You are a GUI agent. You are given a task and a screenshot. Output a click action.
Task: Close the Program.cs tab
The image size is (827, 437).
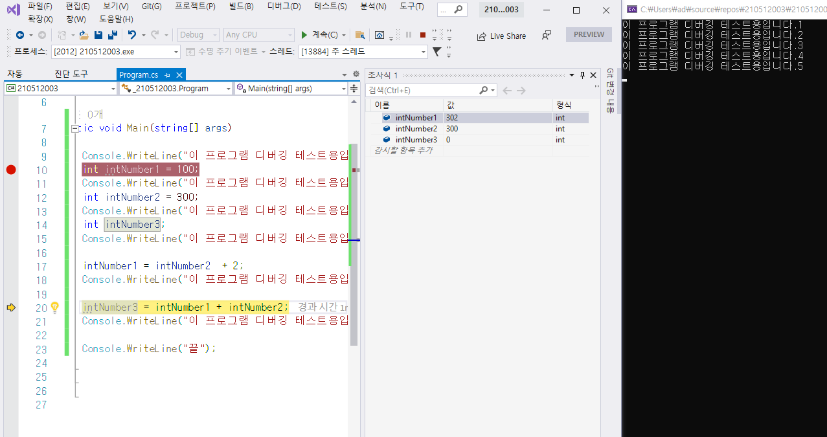[x=179, y=75]
